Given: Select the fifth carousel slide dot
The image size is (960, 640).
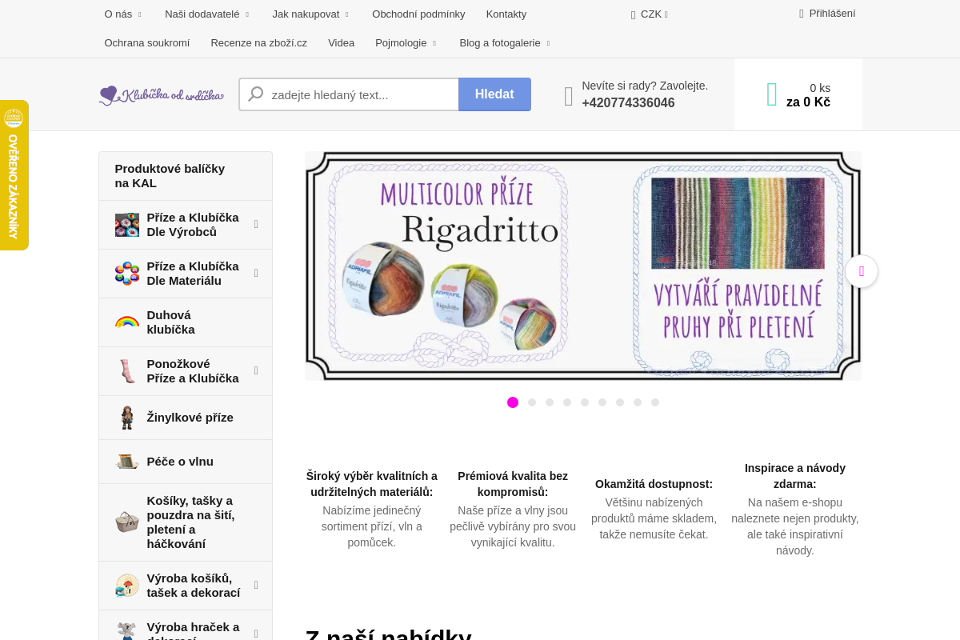Looking at the screenshot, I should [x=585, y=402].
